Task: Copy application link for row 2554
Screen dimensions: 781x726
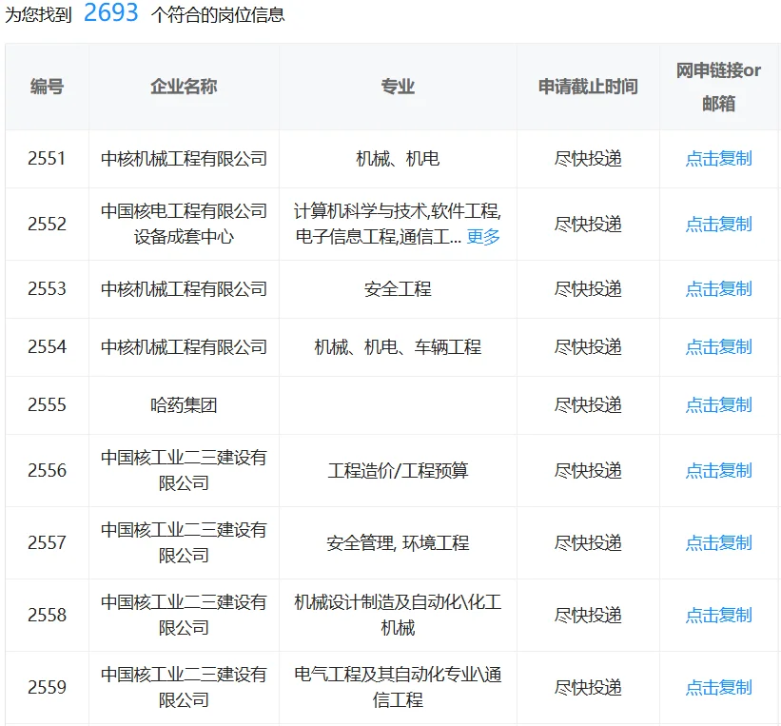Action: pyautogui.click(x=718, y=347)
